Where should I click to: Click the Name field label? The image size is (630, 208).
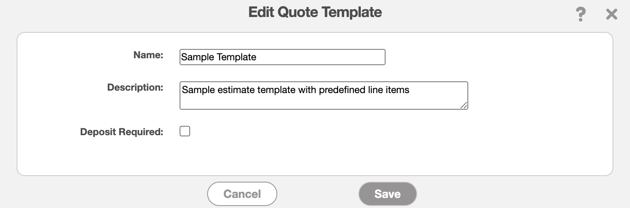coord(148,55)
